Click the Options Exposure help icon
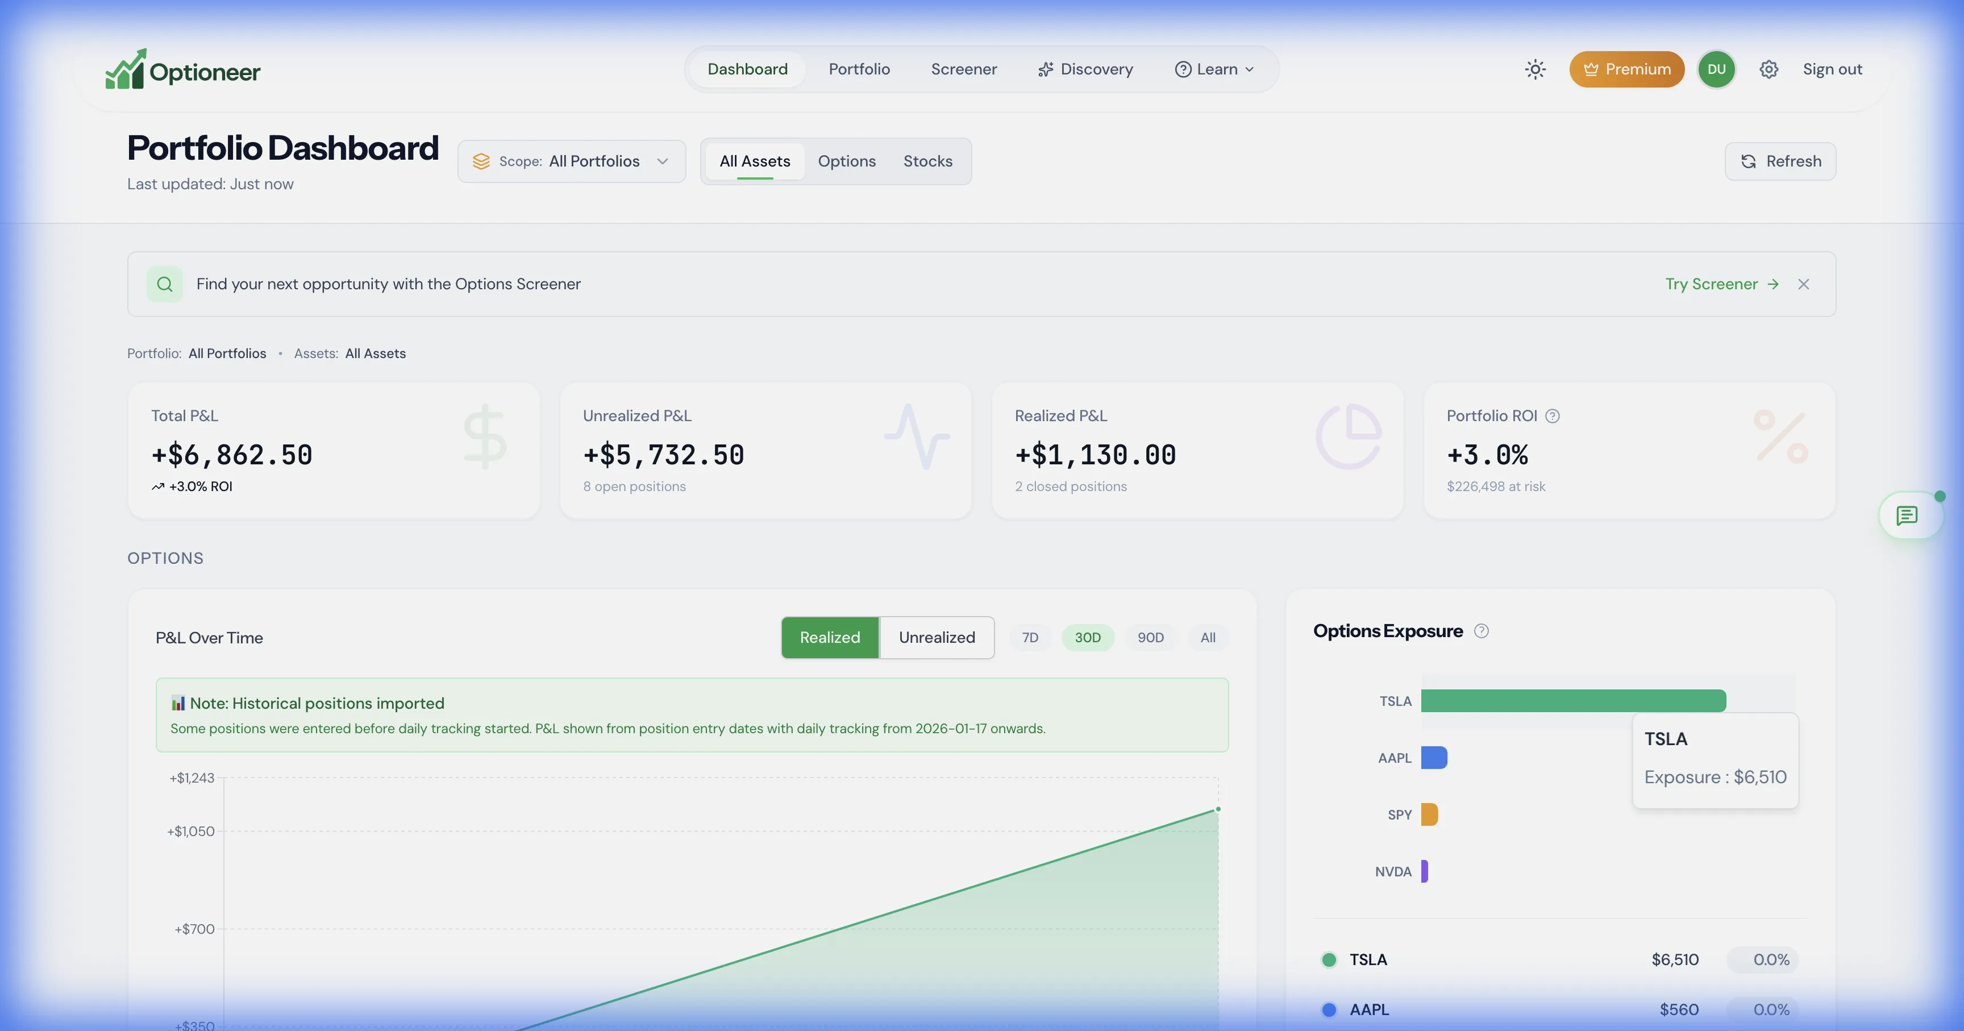Viewport: 1964px width, 1031px height. pos(1482,631)
